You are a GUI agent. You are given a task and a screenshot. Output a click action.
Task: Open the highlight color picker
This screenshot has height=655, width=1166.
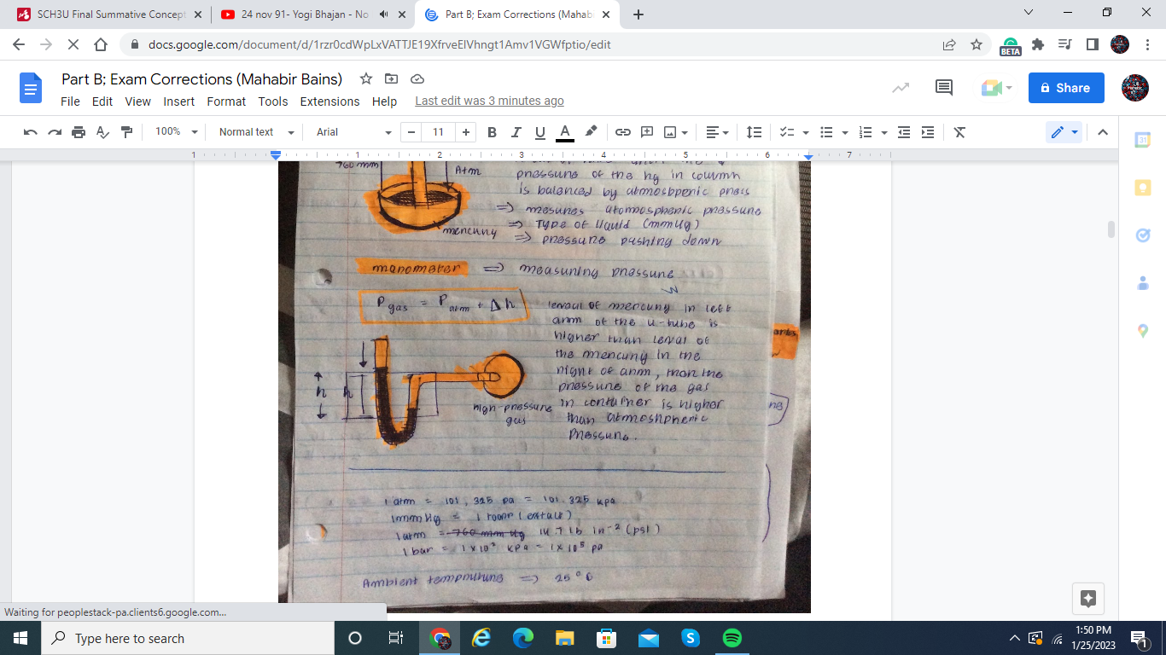pyautogui.click(x=590, y=132)
